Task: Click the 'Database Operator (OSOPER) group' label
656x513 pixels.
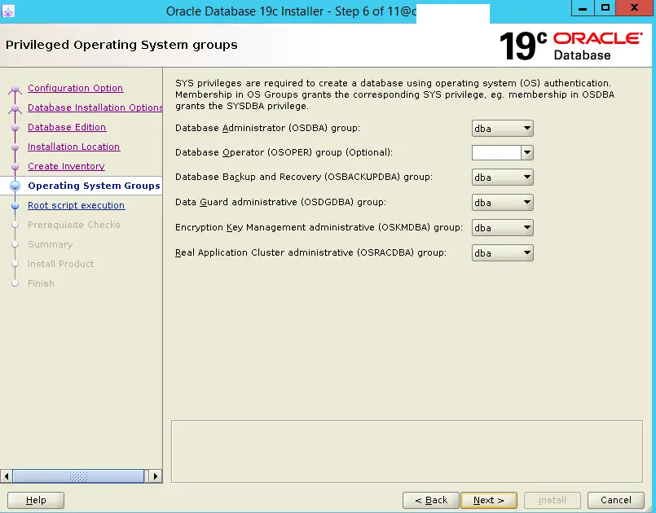Action: pos(284,152)
